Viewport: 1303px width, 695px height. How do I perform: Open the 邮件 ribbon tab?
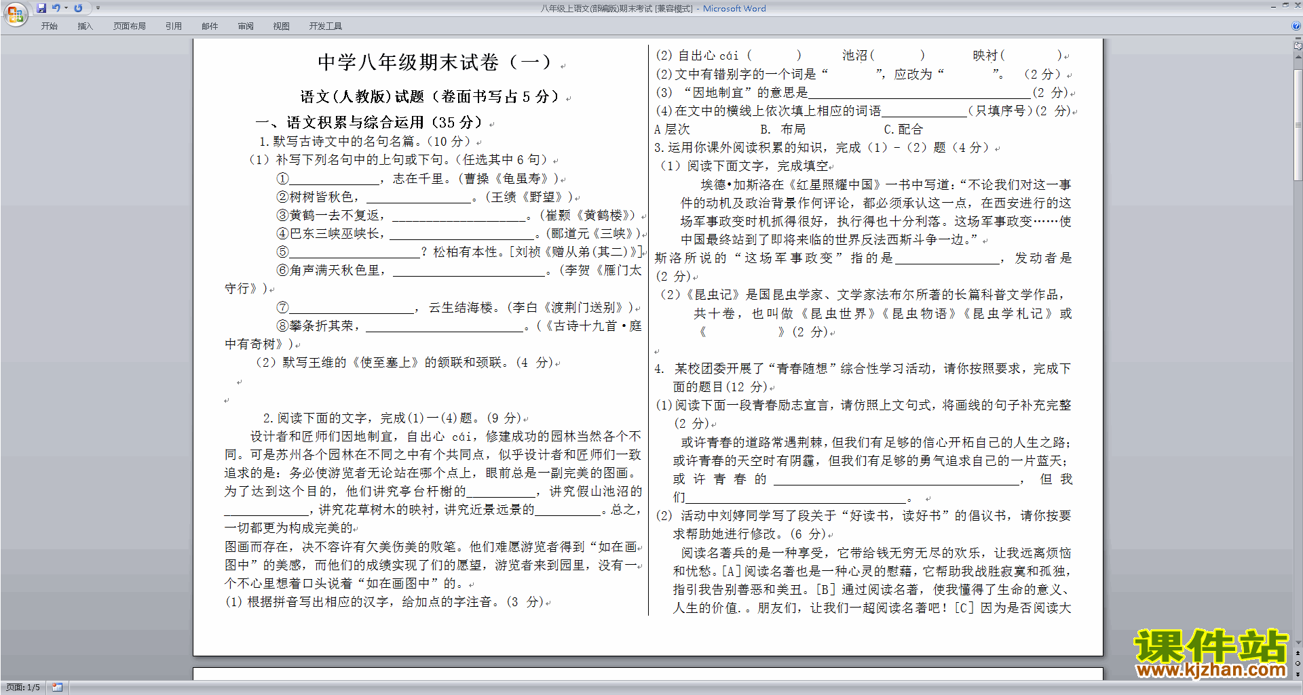click(x=210, y=26)
